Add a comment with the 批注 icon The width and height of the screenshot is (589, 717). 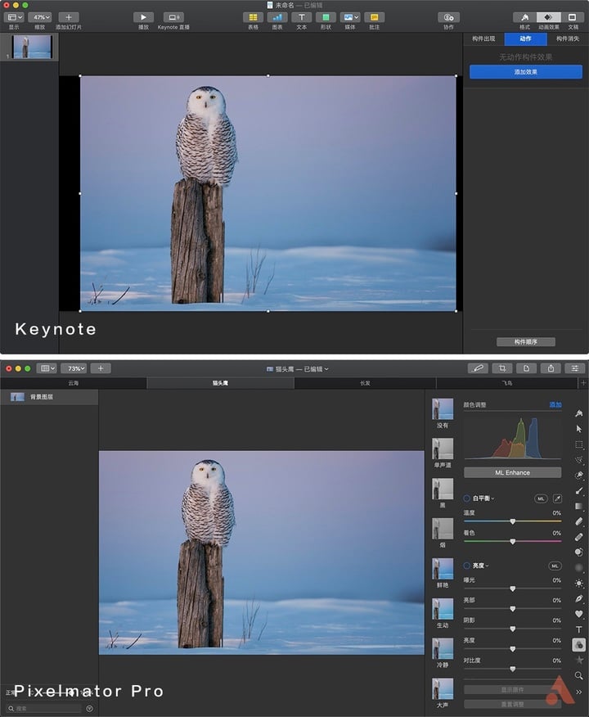374,17
